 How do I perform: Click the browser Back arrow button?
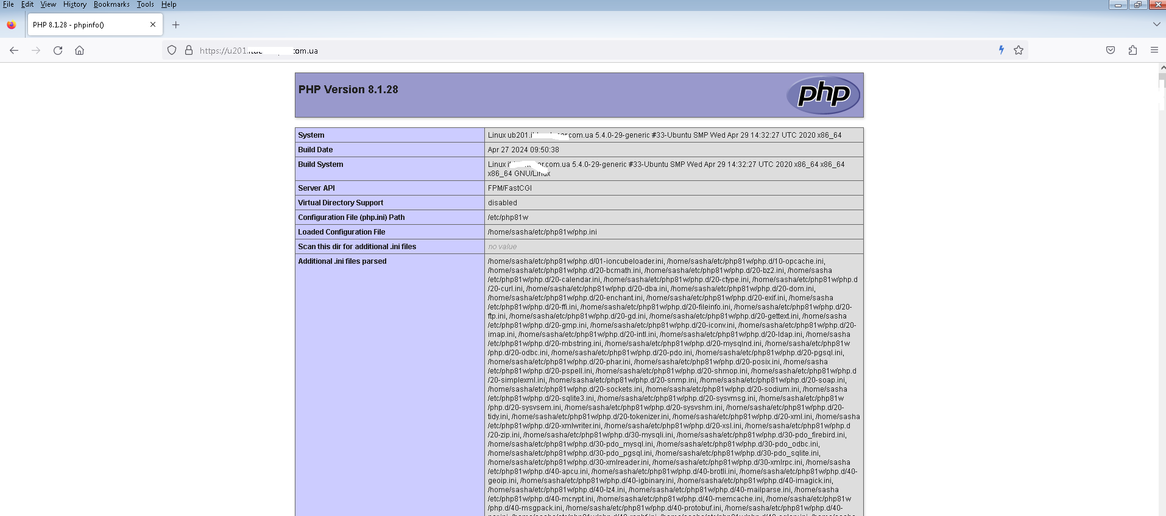(14, 51)
